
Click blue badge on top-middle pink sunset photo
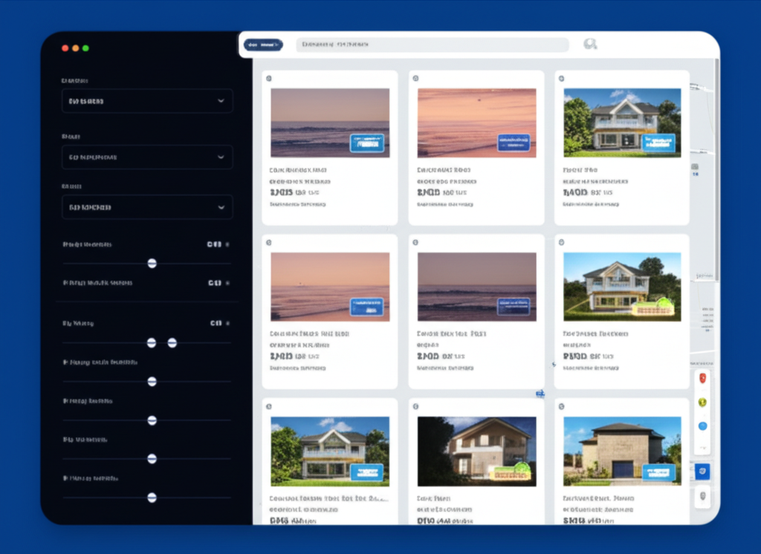click(x=514, y=143)
